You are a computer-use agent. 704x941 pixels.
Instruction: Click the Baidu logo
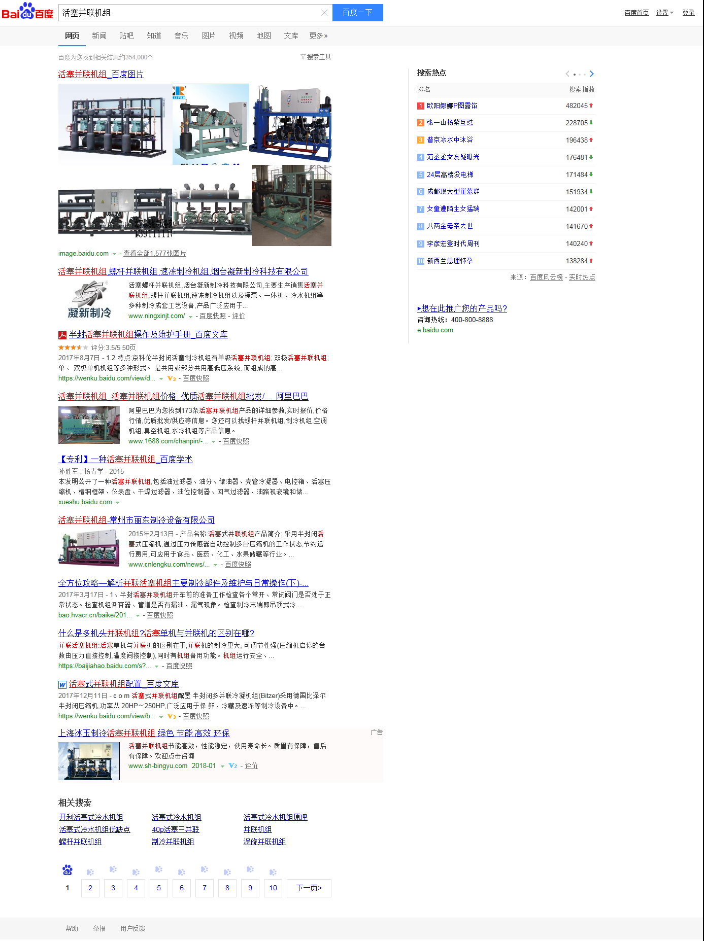coord(27,12)
